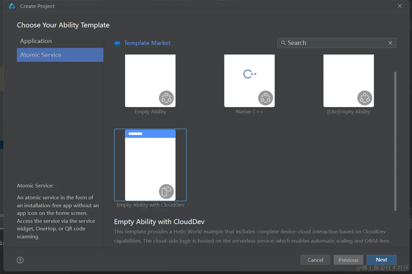The width and height of the screenshot is (412, 274).
Task: Clear the search field with X icon
Action: coord(390,43)
